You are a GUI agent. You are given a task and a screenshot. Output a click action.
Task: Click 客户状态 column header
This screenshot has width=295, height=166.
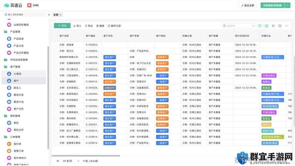(x=108, y=36)
